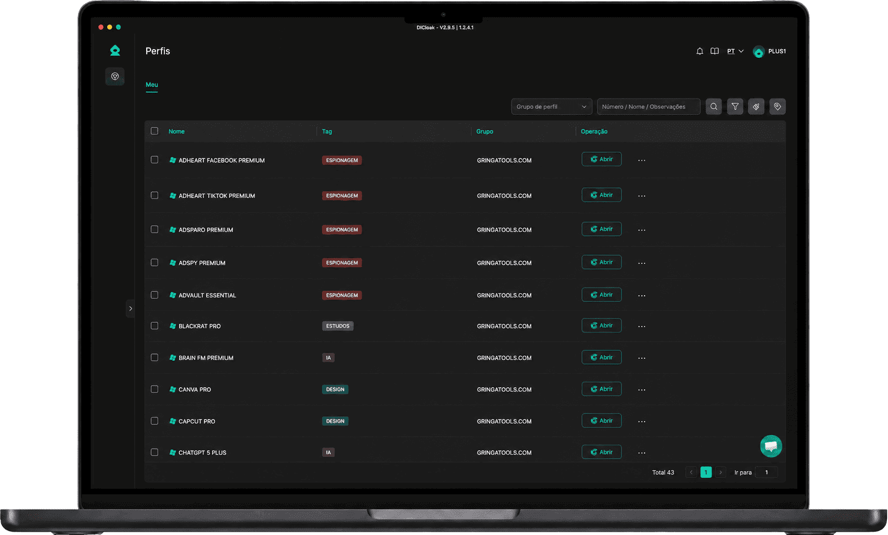This screenshot has height=535, width=888.
Task: Click the Abrir button for ADHEART FACEBOOK PREMIUM
Action: [602, 159]
